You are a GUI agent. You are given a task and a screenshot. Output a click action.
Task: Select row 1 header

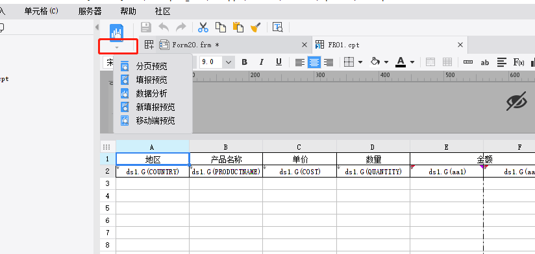pyautogui.click(x=108, y=159)
